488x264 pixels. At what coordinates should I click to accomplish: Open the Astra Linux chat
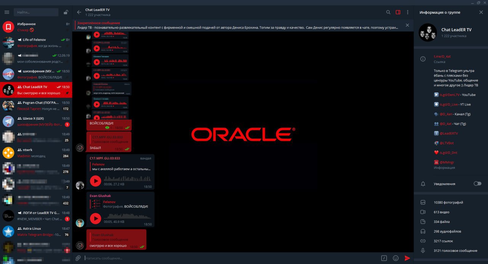pyautogui.click(x=36, y=231)
